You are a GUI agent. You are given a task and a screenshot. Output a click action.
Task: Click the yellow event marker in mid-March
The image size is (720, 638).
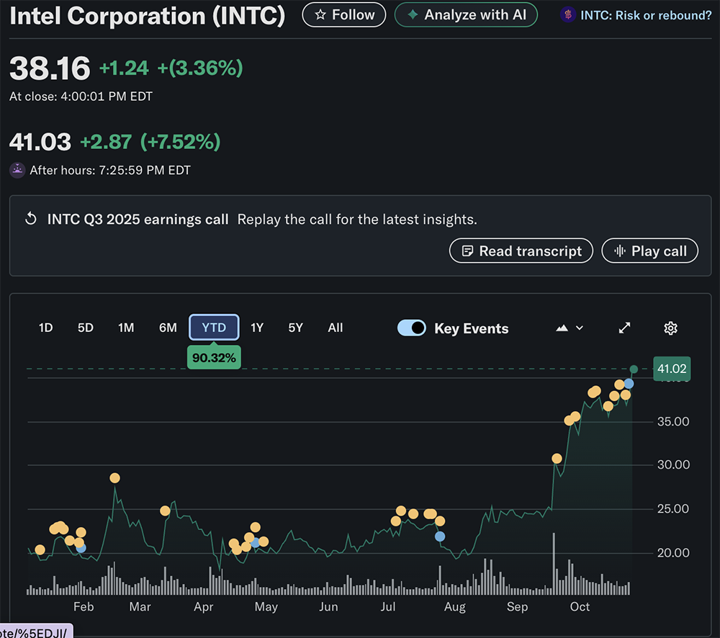click(165, 511)
